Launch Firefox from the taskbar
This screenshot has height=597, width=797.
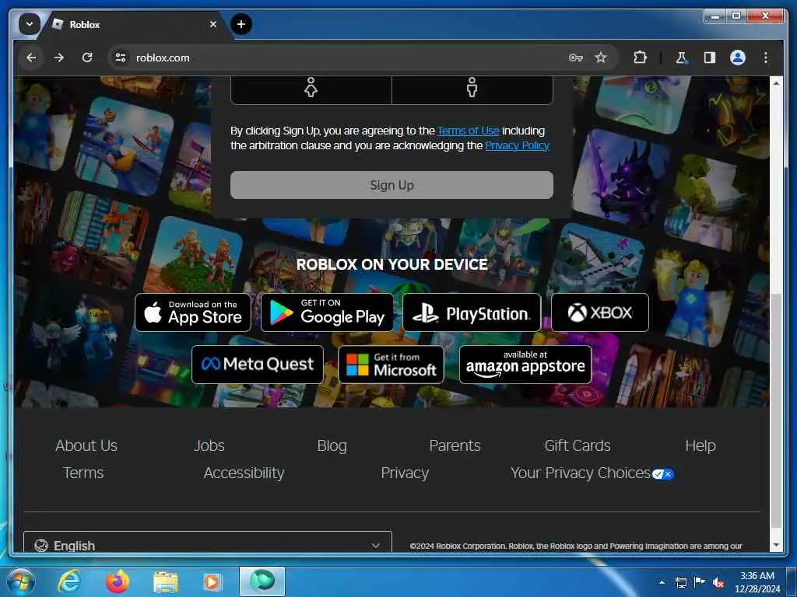click(118, 581)
